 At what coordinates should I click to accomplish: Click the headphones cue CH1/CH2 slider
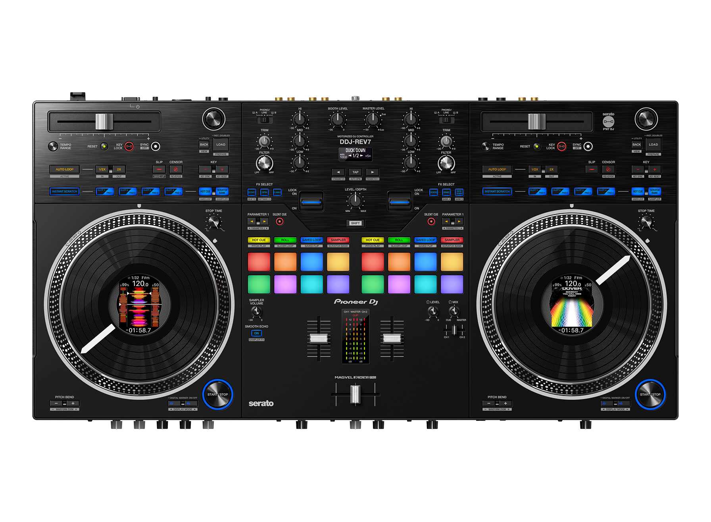click(454, 329)
